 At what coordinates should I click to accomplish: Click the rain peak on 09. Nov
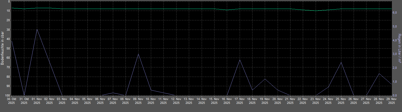[x=138, y=54]
